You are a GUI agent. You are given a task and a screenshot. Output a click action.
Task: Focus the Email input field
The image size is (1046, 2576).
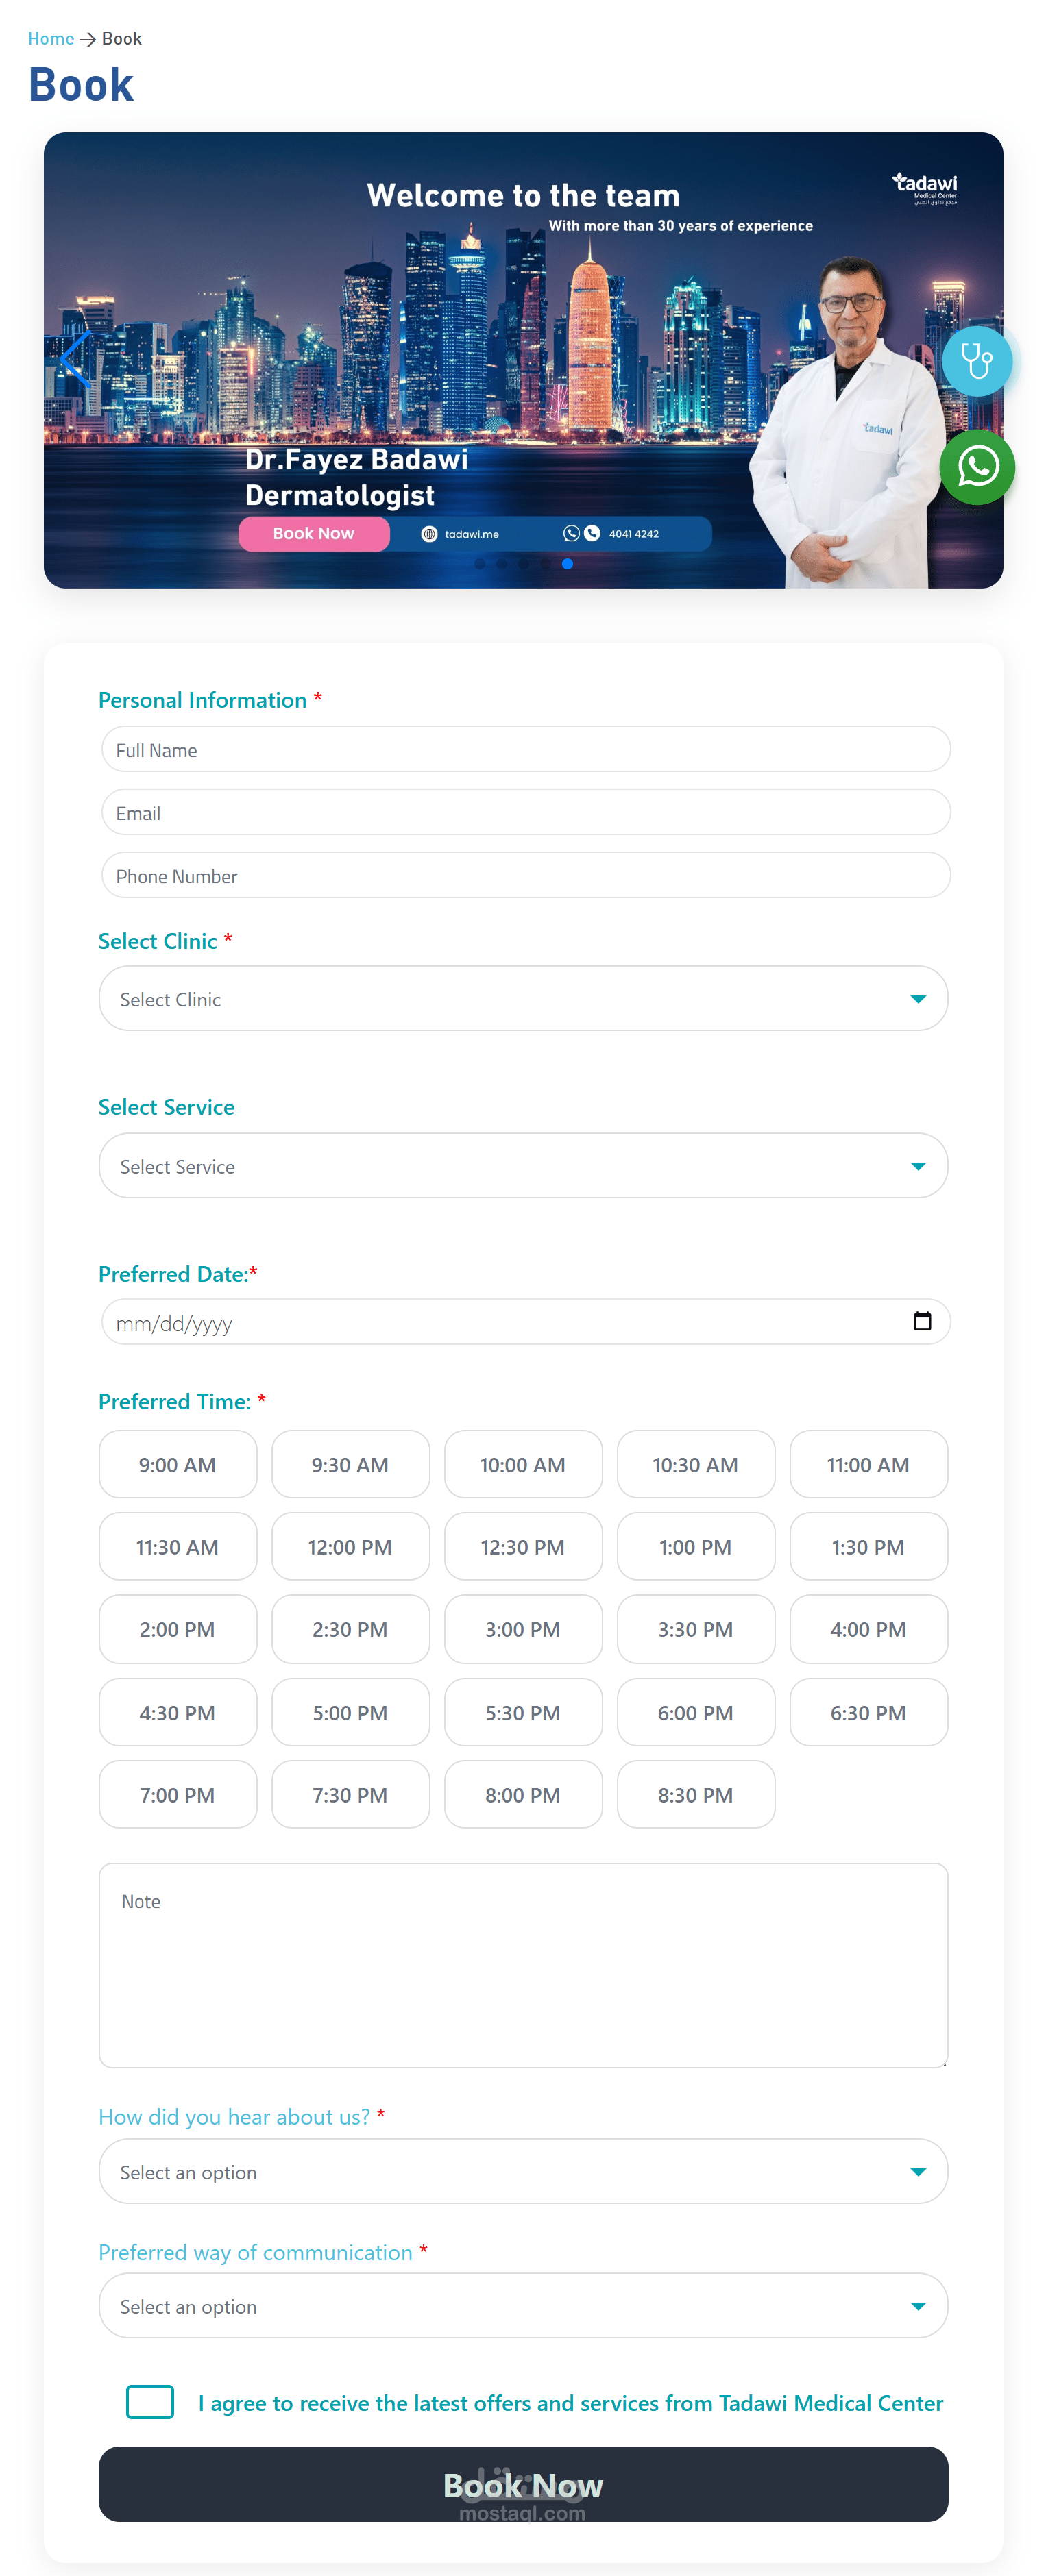526,812
